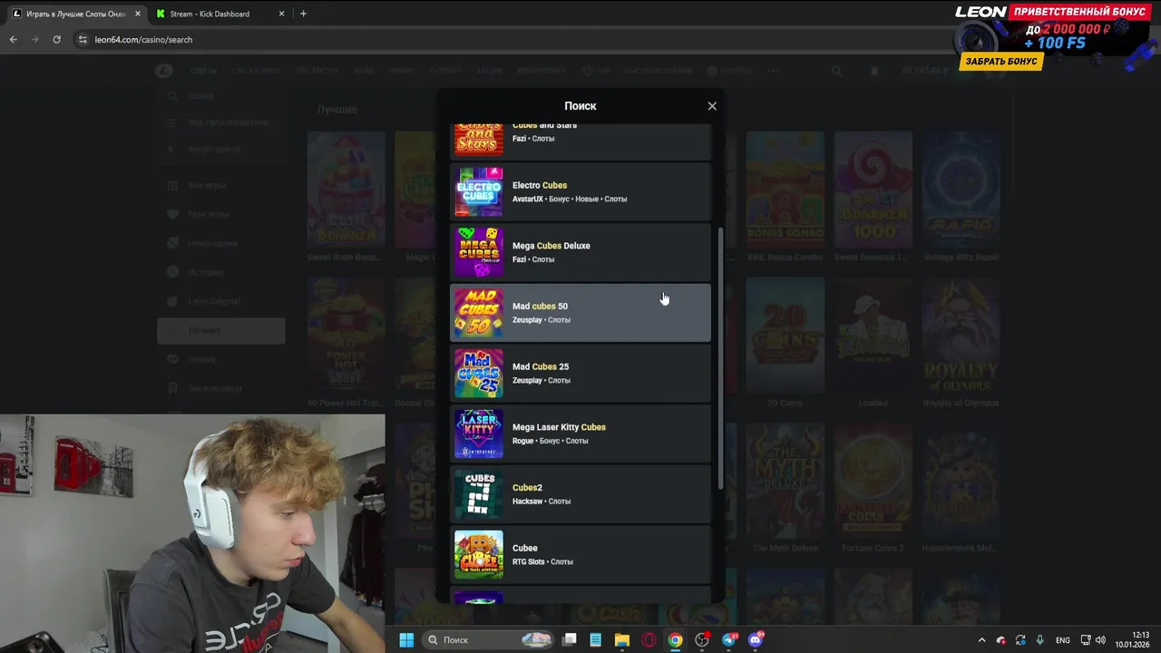Viewport: 1161px width, 653px height.
Task: Open the network tray icon
Action: 1086,640
